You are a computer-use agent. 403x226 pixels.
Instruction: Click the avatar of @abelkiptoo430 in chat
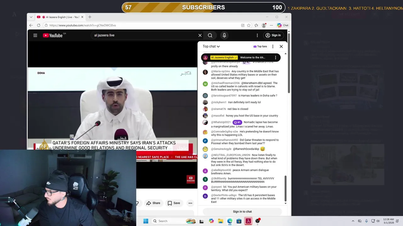tap(205, 171)
